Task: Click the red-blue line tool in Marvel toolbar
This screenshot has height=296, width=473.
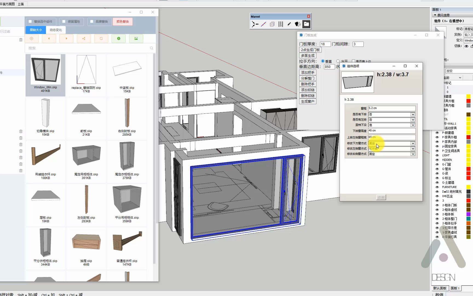Action: pyautogui.click(x=263, y=24)
